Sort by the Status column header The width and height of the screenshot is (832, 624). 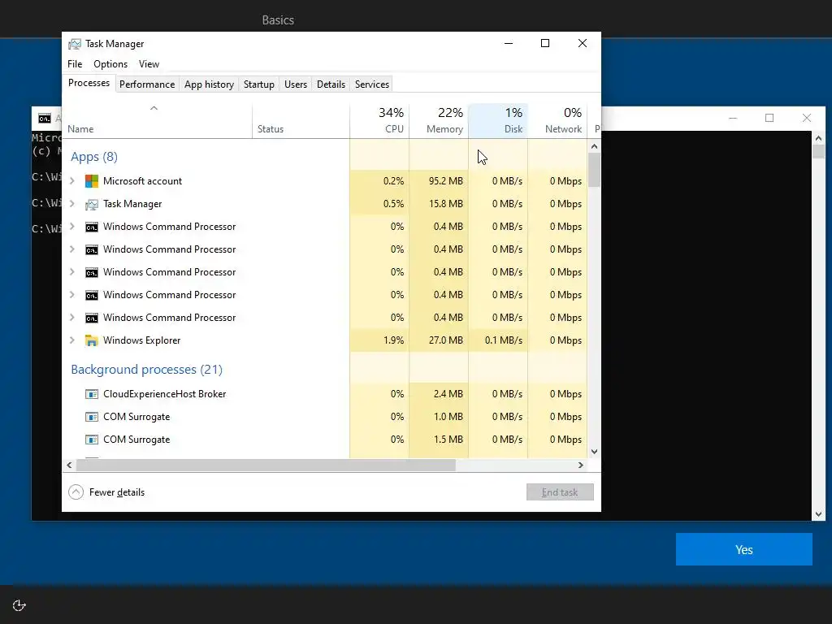tap(301, 120)
